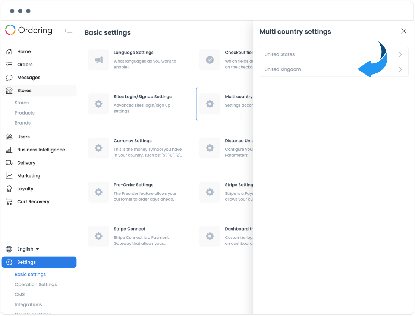Open the Language Settings title
Viewport: 415px width, 316px height.
point(133,53)
